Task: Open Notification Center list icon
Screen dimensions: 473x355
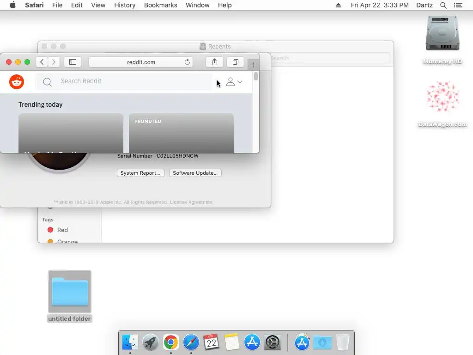Action: click(458, 5)
